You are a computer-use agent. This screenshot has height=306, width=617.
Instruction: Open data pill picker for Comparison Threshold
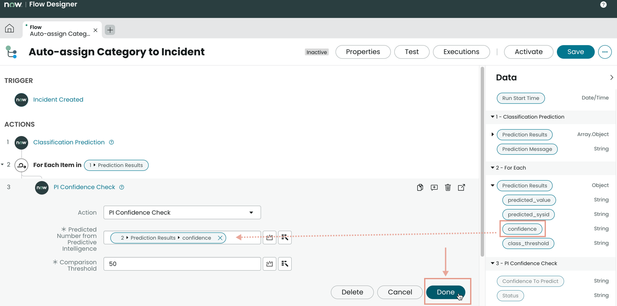pyautogui.click(x=285, y=264)
